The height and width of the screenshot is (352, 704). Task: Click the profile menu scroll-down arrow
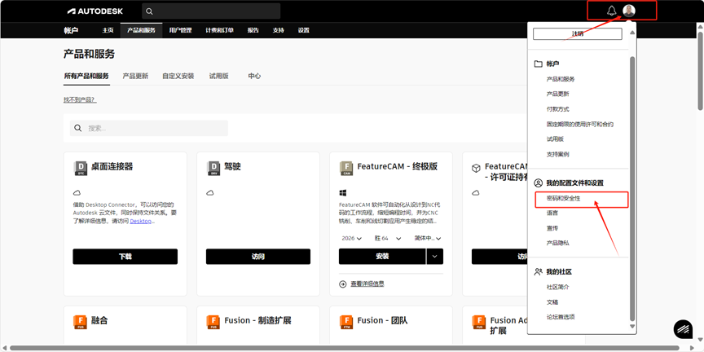(632, 327)
